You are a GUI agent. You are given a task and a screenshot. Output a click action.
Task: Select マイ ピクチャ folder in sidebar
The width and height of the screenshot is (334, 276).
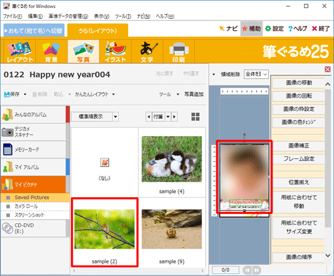[x=33, y=184]
